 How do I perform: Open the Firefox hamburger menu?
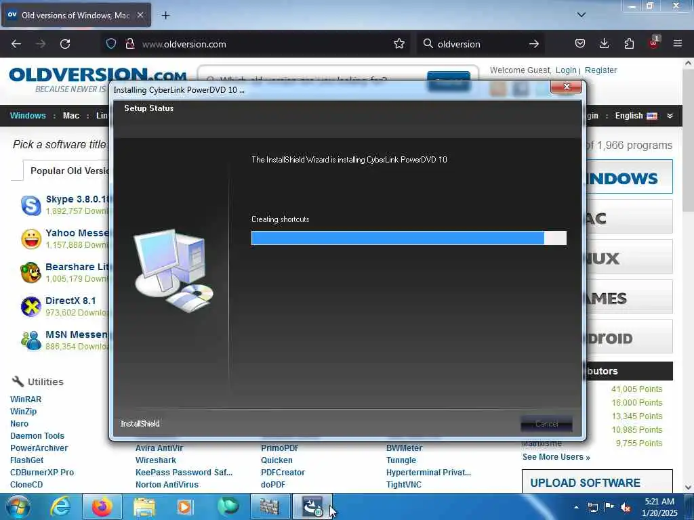(x=678, y=43)
